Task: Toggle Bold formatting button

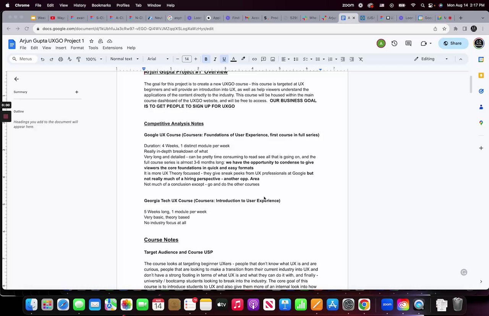Action: pyautogui.click(x=206, y=59)
